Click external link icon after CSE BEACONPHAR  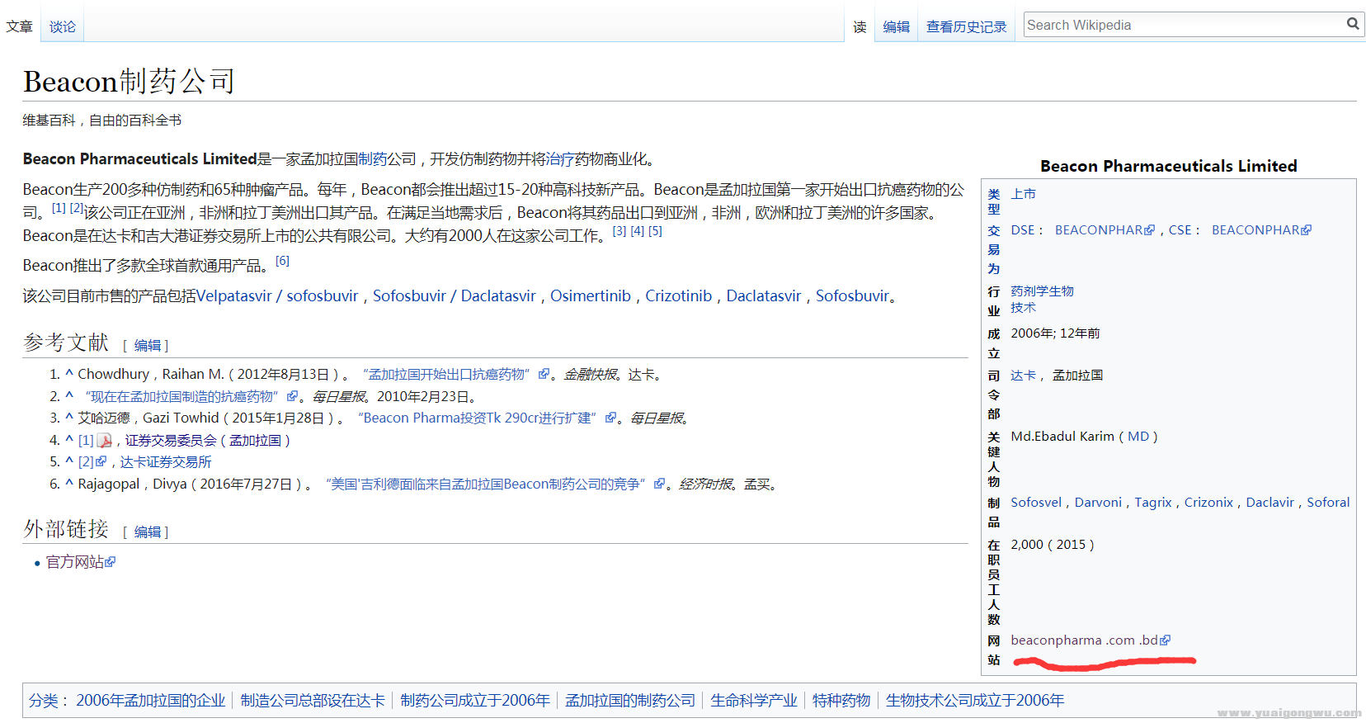pyautogui.click(x=1307, y=230)
